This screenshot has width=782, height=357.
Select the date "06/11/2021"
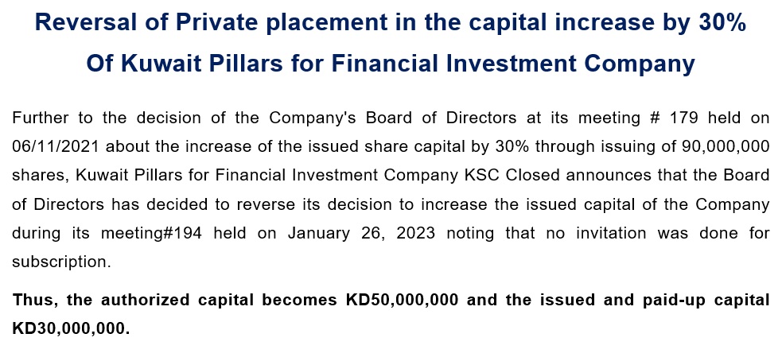56,146
